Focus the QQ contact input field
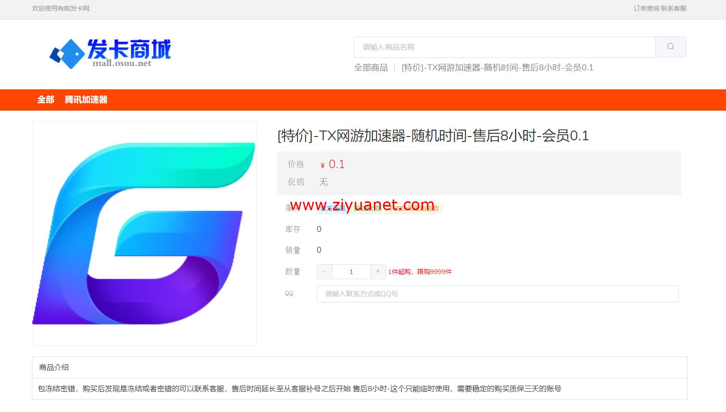The image size is (726, 412). 497,293
